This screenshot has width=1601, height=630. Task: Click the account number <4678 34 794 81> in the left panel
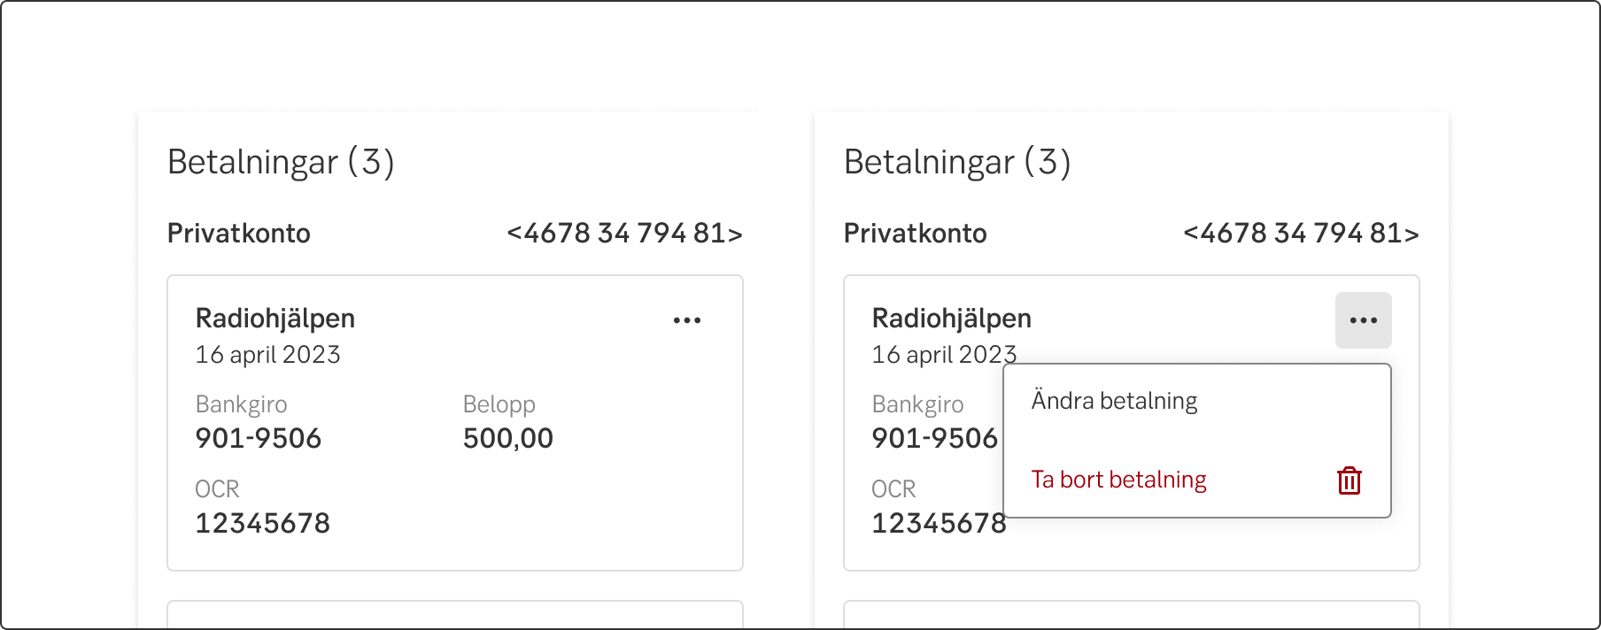click(624, 234)
